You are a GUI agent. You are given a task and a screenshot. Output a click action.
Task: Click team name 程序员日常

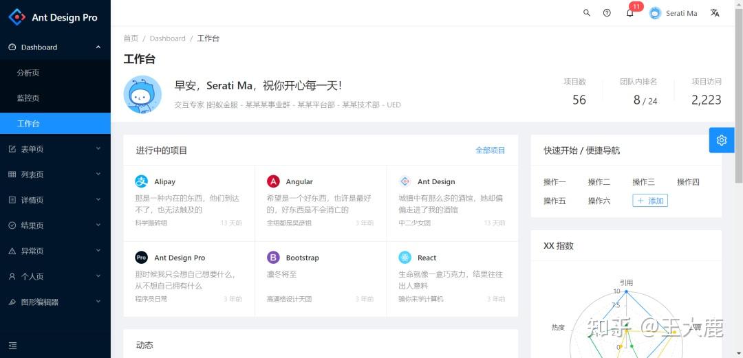click(x=151, y=299)
